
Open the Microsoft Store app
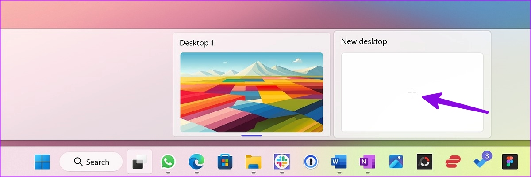click(x=225, y=162)
